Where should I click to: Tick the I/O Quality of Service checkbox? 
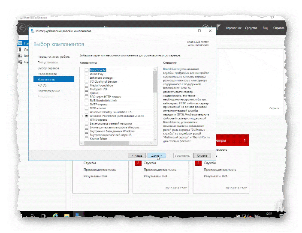click(87, 81)
